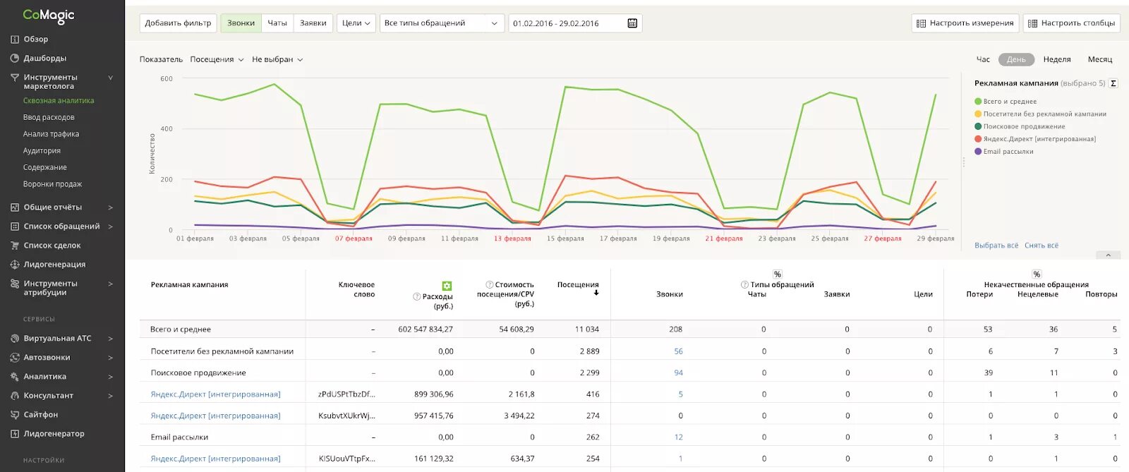Click the Лидогенерация sidebar icon
1129x472 pixels.
[14, 265]
